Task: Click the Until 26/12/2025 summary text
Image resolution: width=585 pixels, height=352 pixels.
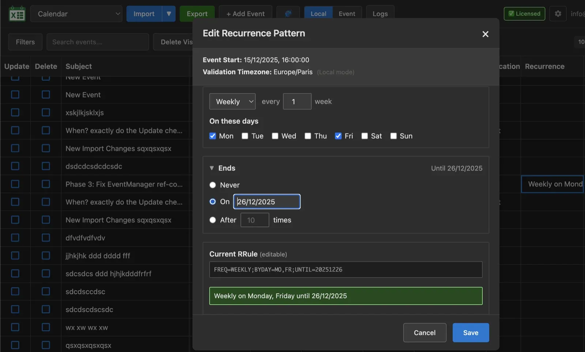Action: [x=457, y=168]
